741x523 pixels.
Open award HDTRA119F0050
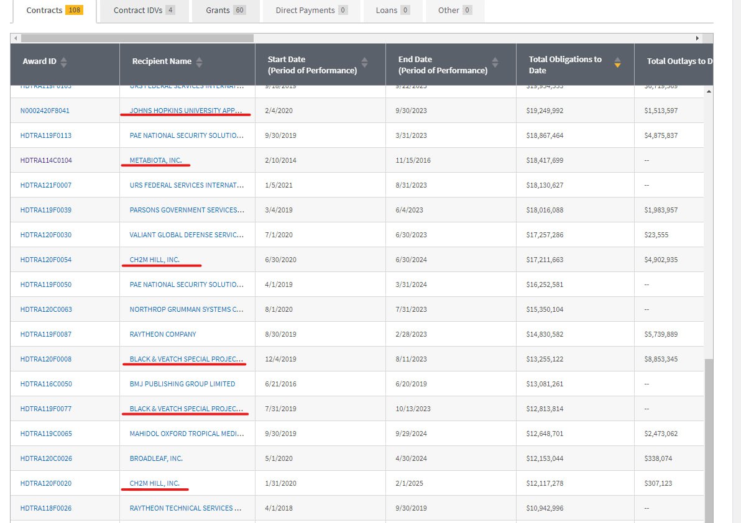[46, 284]
